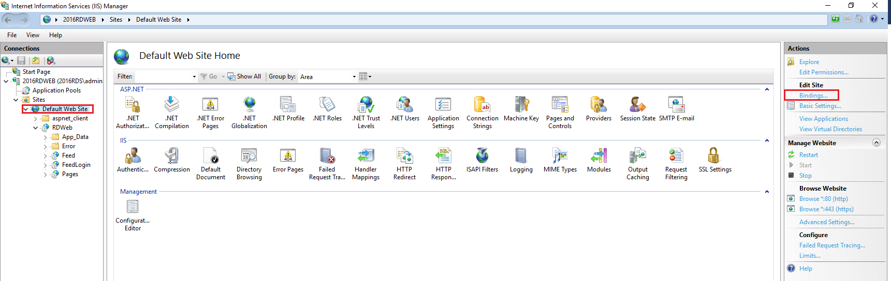891x281 pixels.
Task: Click the Back navigation arrow
Action: tap(8, 20)
